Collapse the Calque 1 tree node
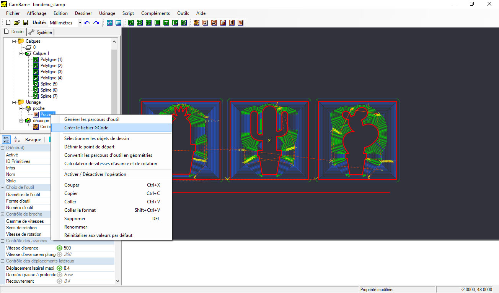Image resolution: width=499 pixels, height=293 pixels. point(21,53)
